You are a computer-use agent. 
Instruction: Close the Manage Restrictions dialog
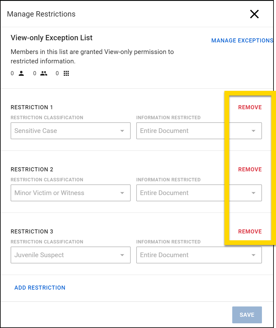click(254, 14)
